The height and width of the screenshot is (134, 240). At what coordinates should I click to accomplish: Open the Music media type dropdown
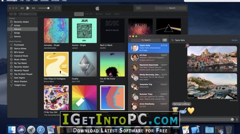28,14
